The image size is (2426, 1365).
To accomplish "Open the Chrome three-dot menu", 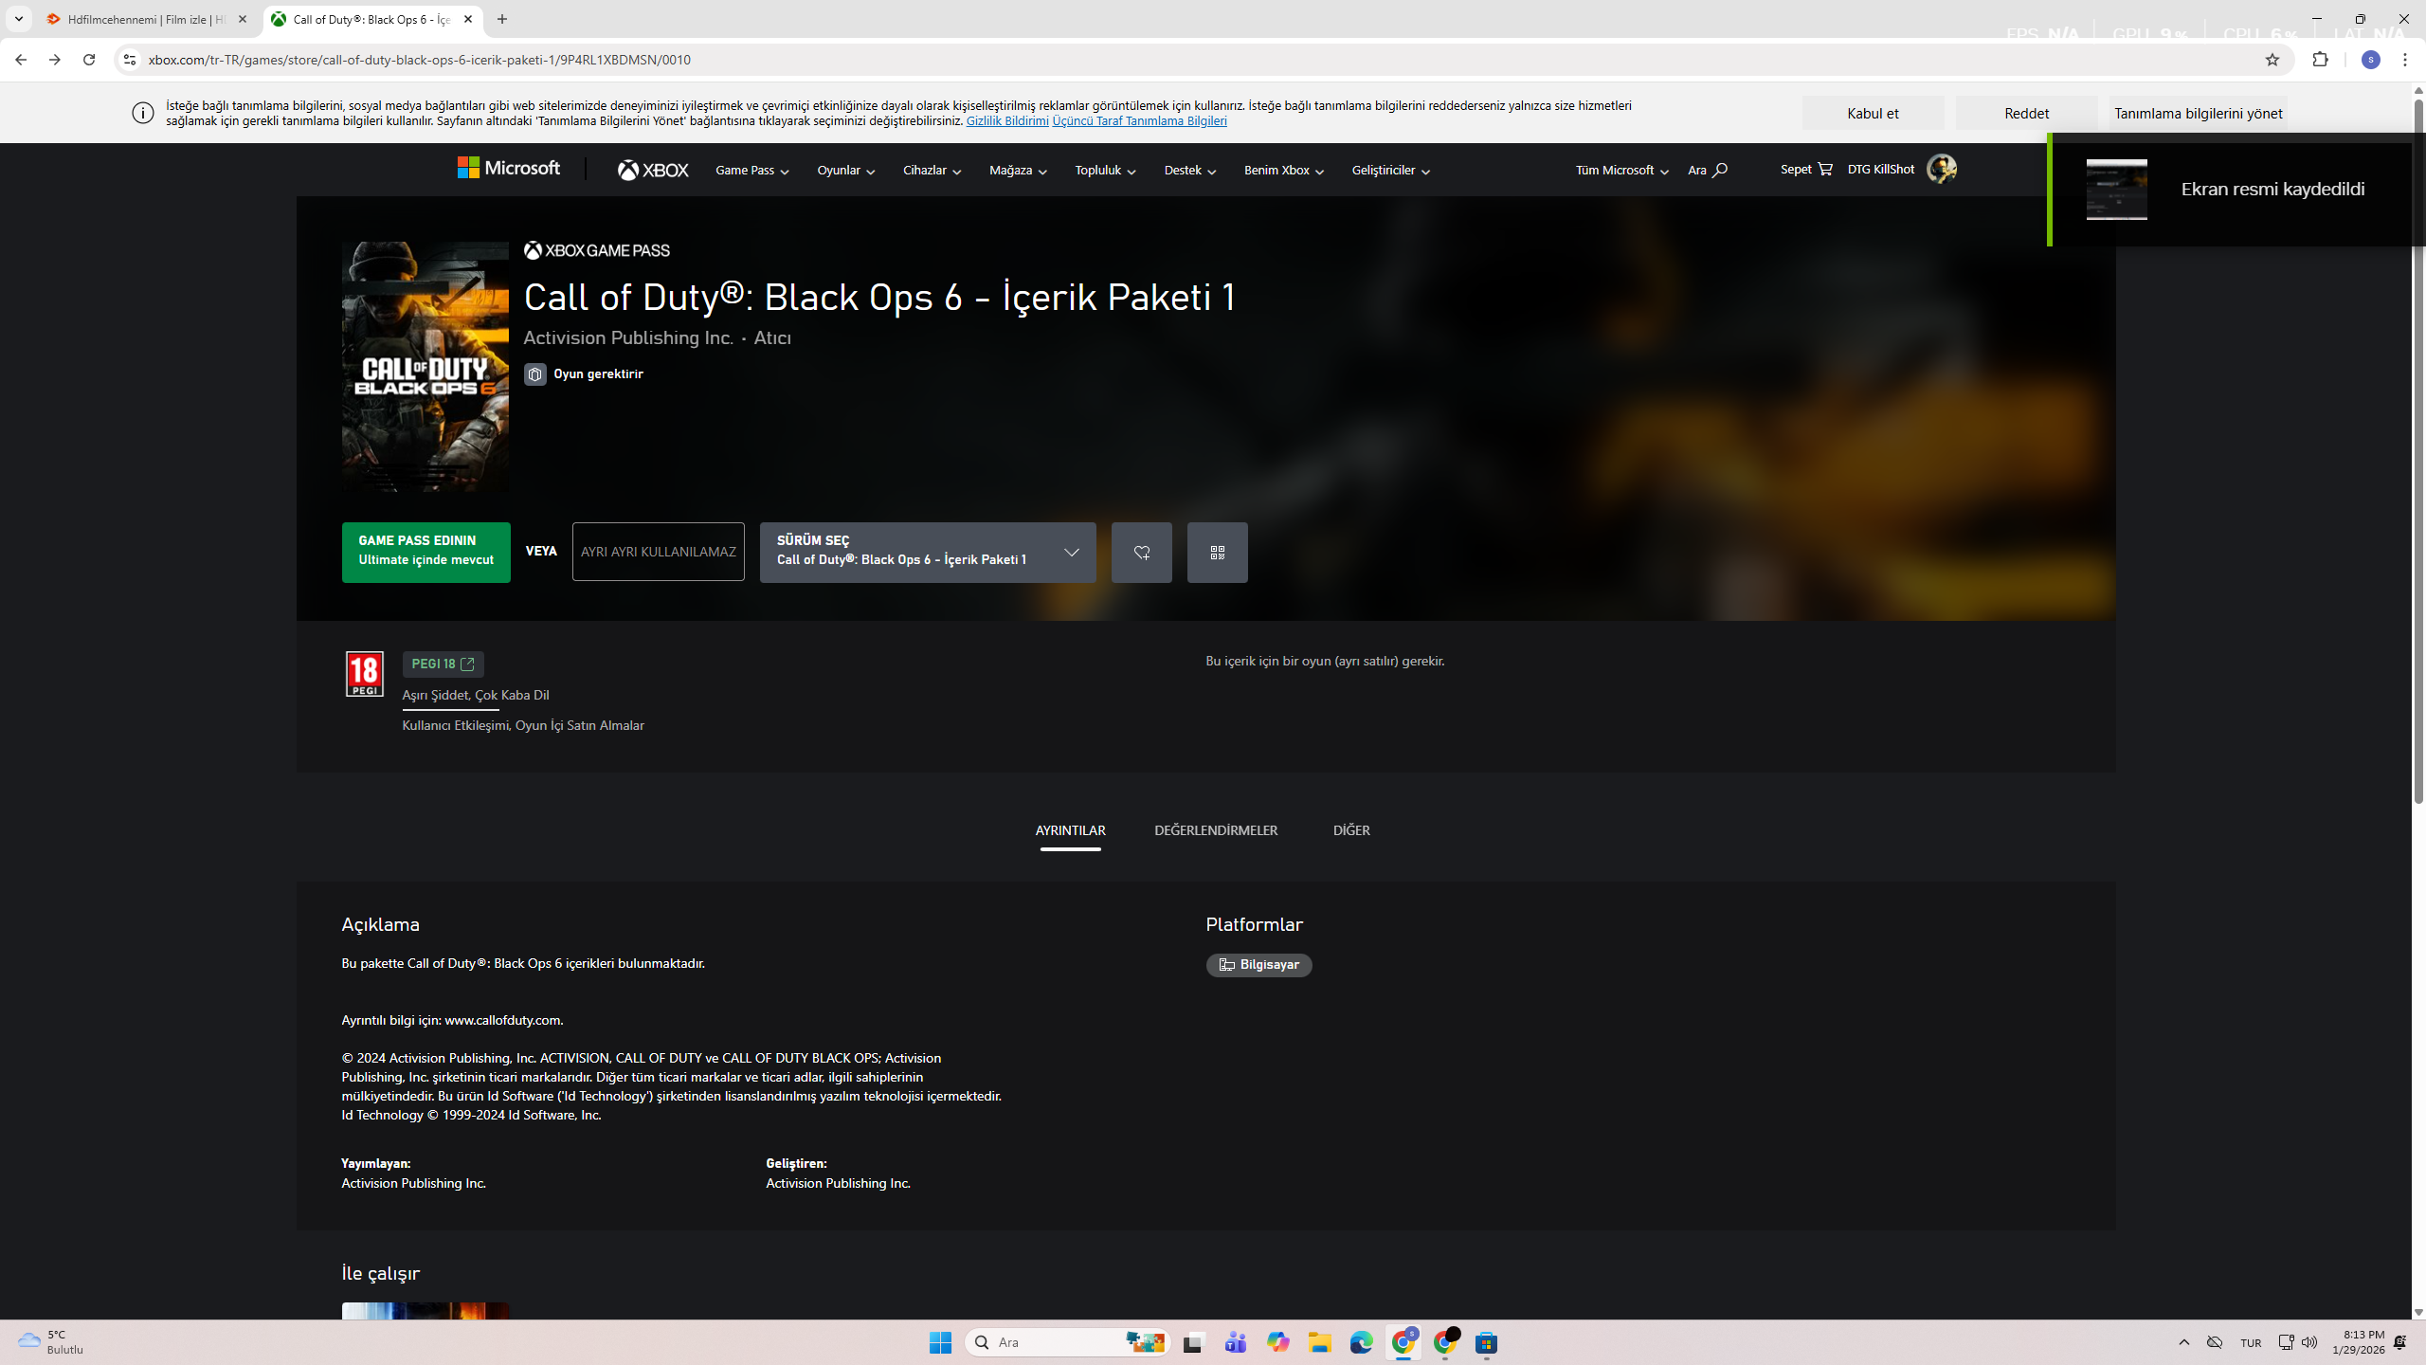I will (2405, 60).
